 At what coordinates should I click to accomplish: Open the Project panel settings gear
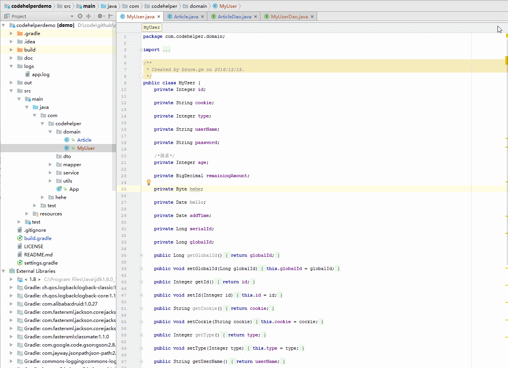pos(100,16)
